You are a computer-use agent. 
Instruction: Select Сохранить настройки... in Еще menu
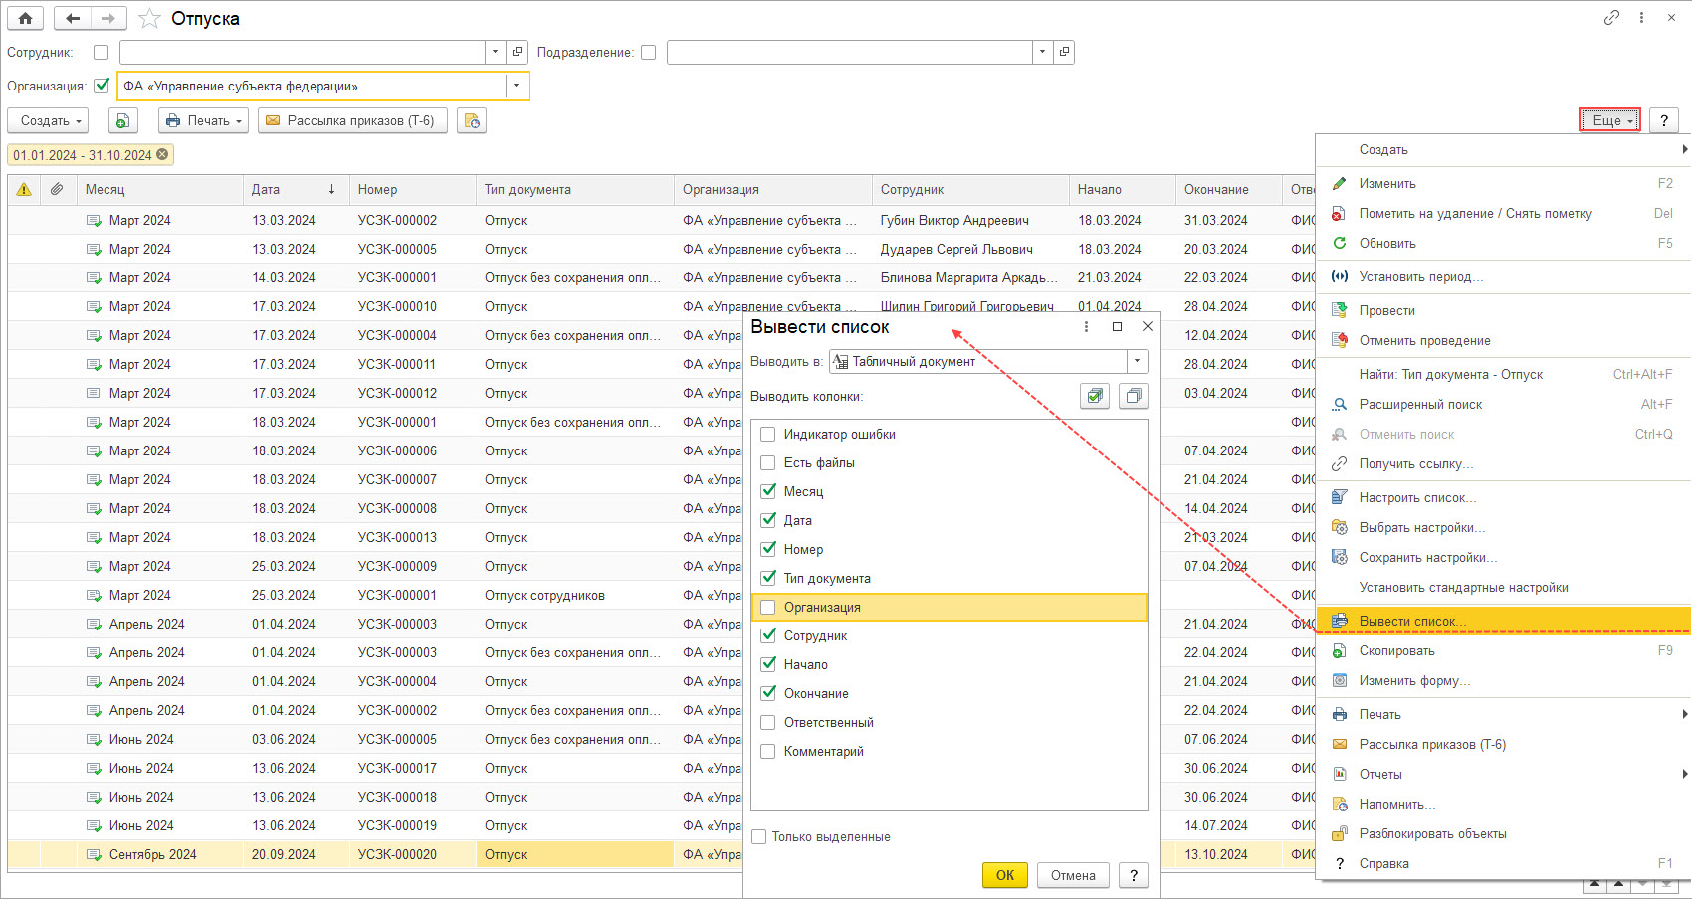click(x=1503, y=558)
